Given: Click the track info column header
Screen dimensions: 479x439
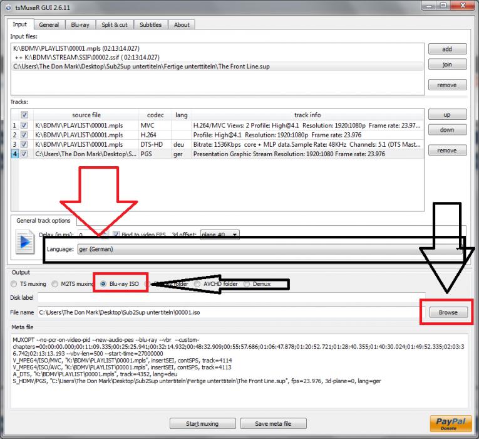Looking at the screenshot, I should pyautogui.click(x=307, y=115).
